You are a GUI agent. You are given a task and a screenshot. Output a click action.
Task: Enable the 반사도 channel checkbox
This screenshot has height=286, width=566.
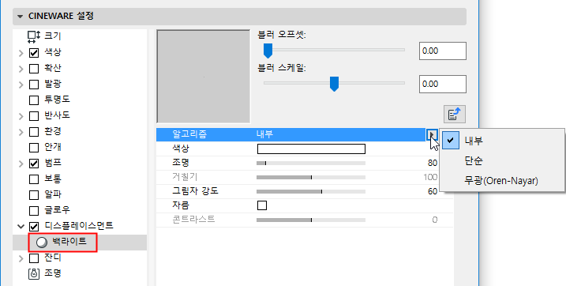pos(34,116)
